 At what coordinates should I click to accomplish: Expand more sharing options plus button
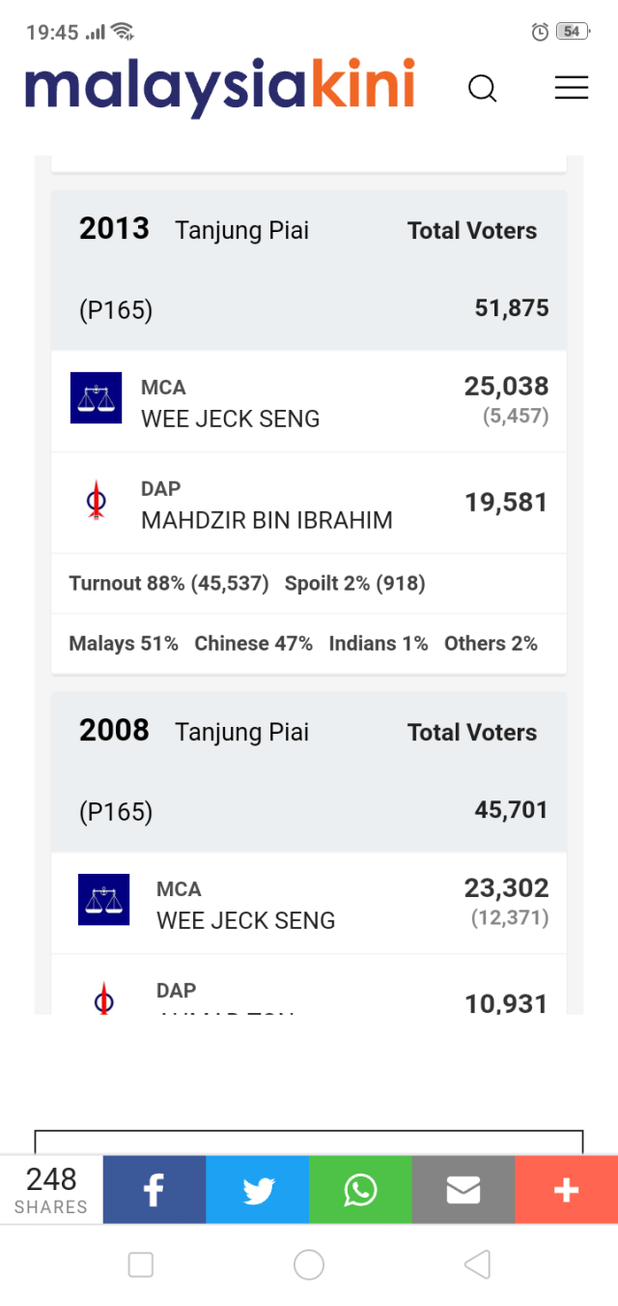(566, 1190)
